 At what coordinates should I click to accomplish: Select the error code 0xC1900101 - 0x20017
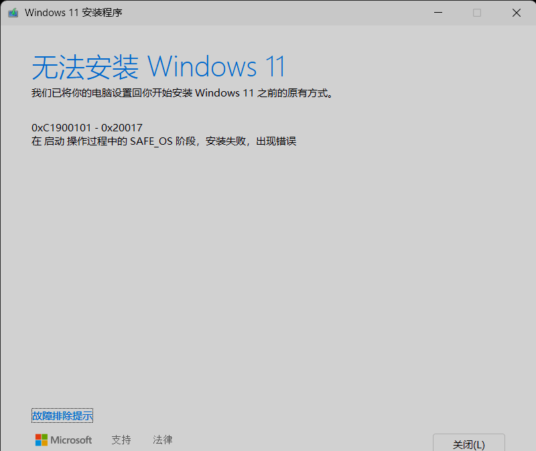point(87,128)
